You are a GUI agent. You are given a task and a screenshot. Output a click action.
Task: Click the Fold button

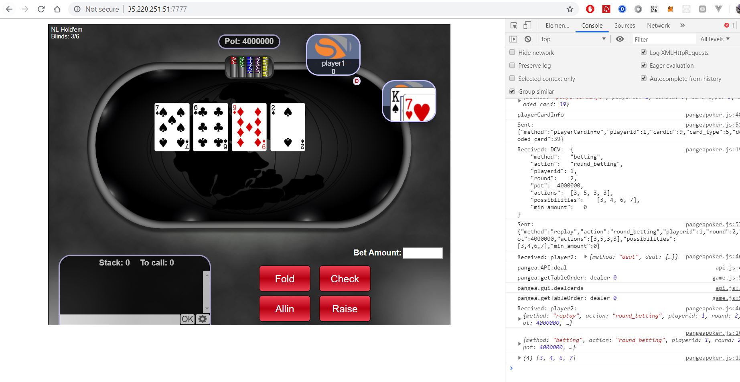coord(285,279)
